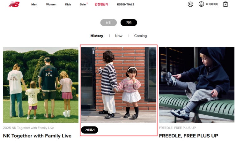
Task: Open the Sale menu
Action: [x=83, y=4]
